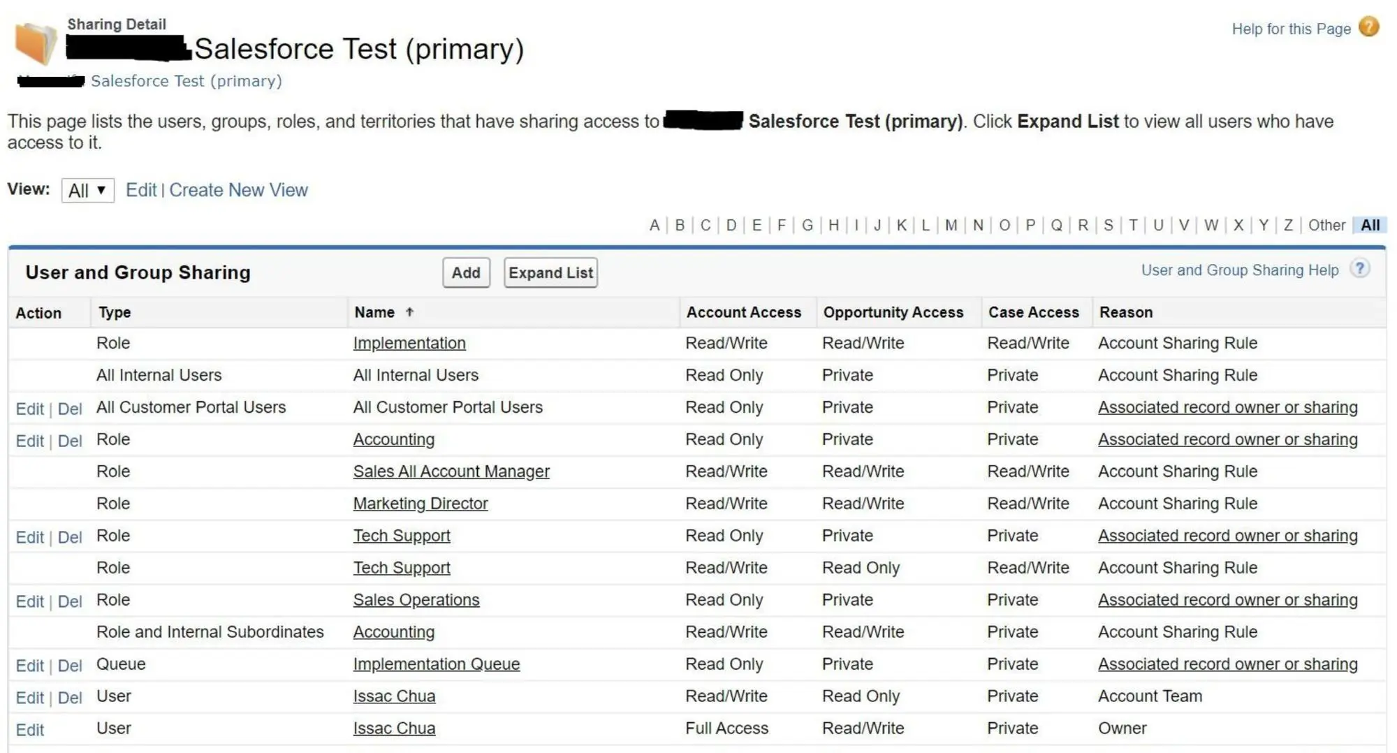This screenshot has width=1397, height=753.
Task: Open Associated record owner link in Accounting row
Action: coord(1228,439)
